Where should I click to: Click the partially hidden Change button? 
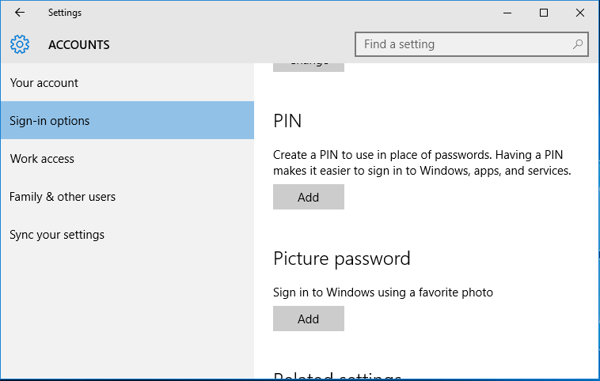(x=309, y=67)
